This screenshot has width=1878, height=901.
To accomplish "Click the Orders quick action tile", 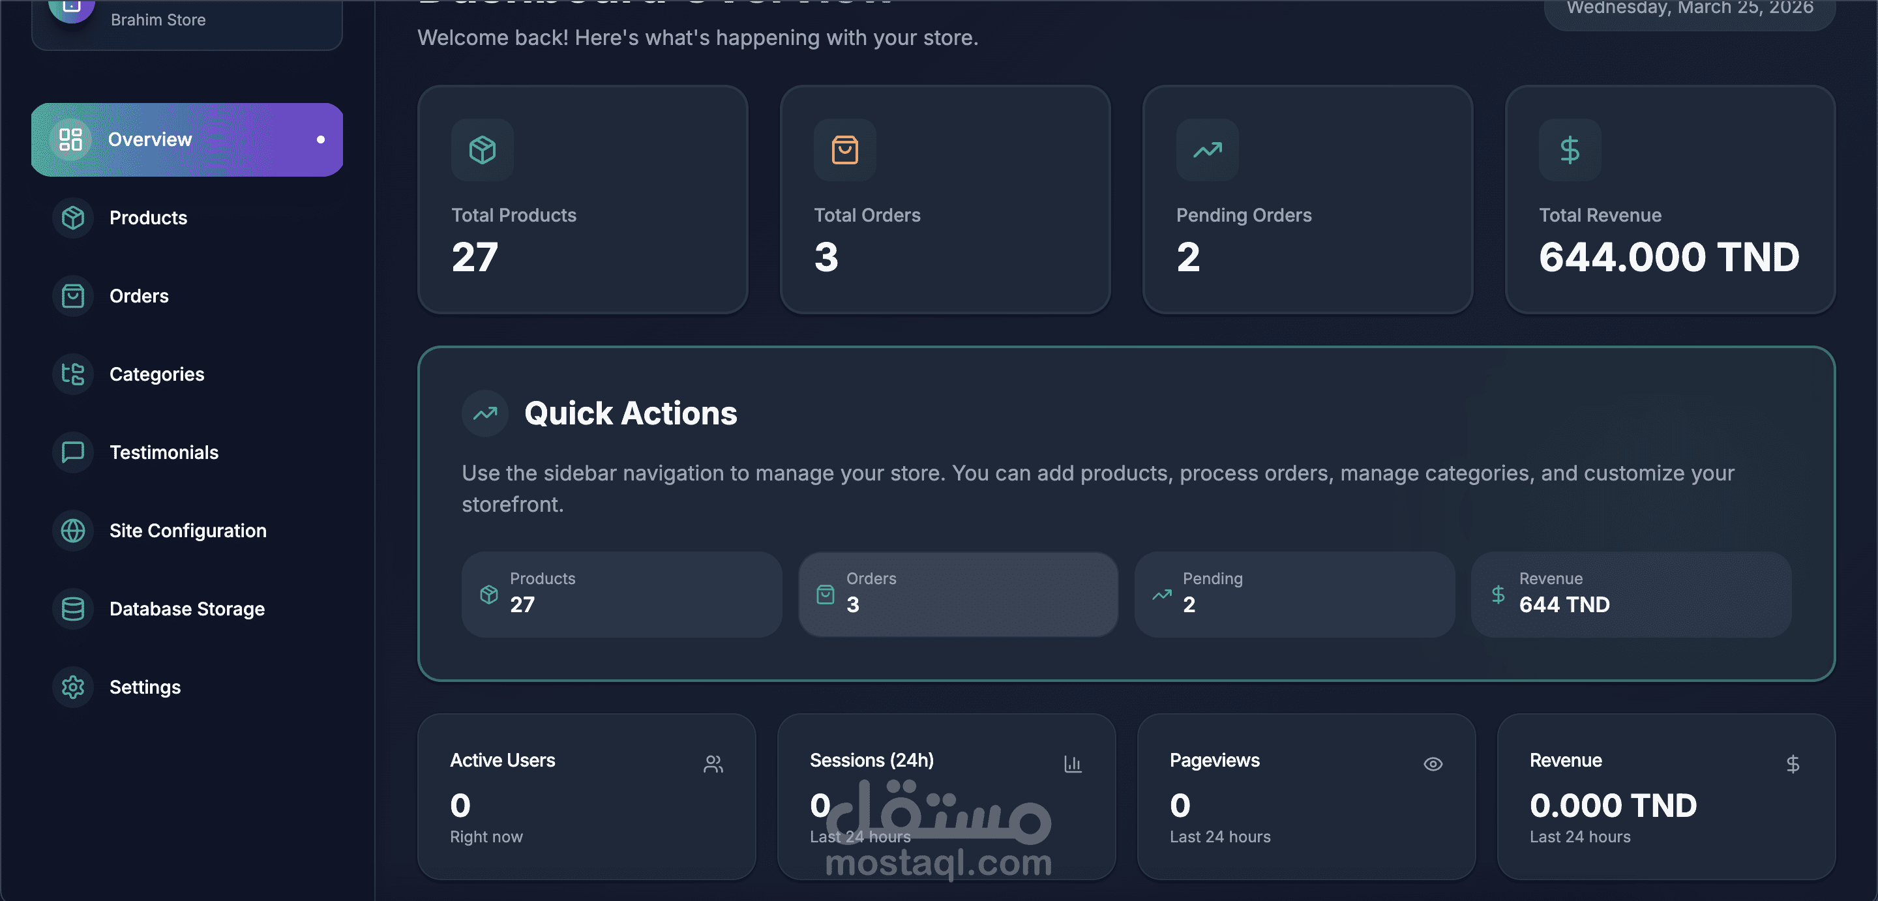I will (x=958, y=593).
